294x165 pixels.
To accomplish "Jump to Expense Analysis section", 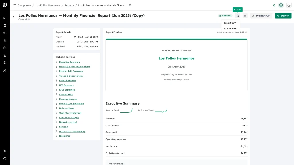I will point(68,99).
